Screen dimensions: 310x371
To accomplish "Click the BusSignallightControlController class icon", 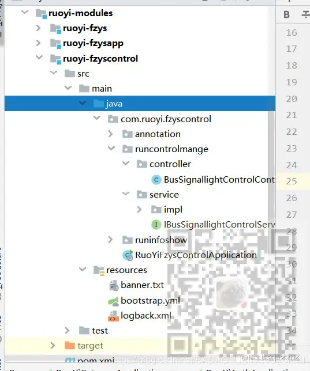I will [156, 180].
